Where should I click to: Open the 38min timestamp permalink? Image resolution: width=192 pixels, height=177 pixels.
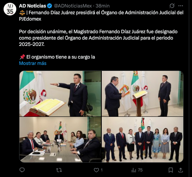tap(103, 6)
